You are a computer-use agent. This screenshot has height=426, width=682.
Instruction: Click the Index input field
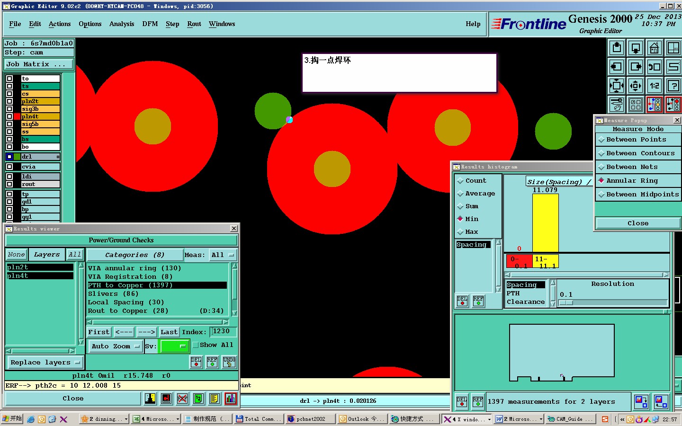tap(223, 332)
